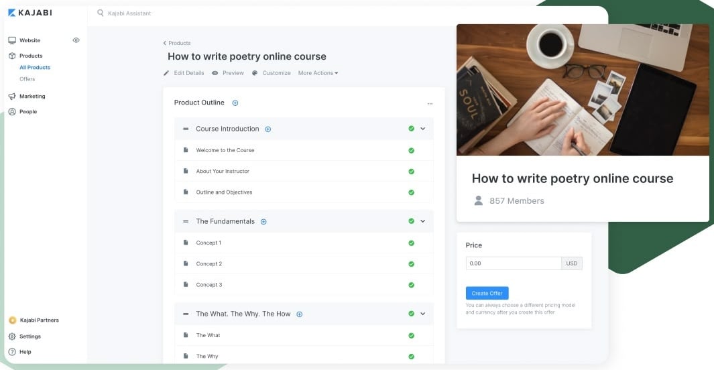Click the document icon beside The What

(186, 335)
